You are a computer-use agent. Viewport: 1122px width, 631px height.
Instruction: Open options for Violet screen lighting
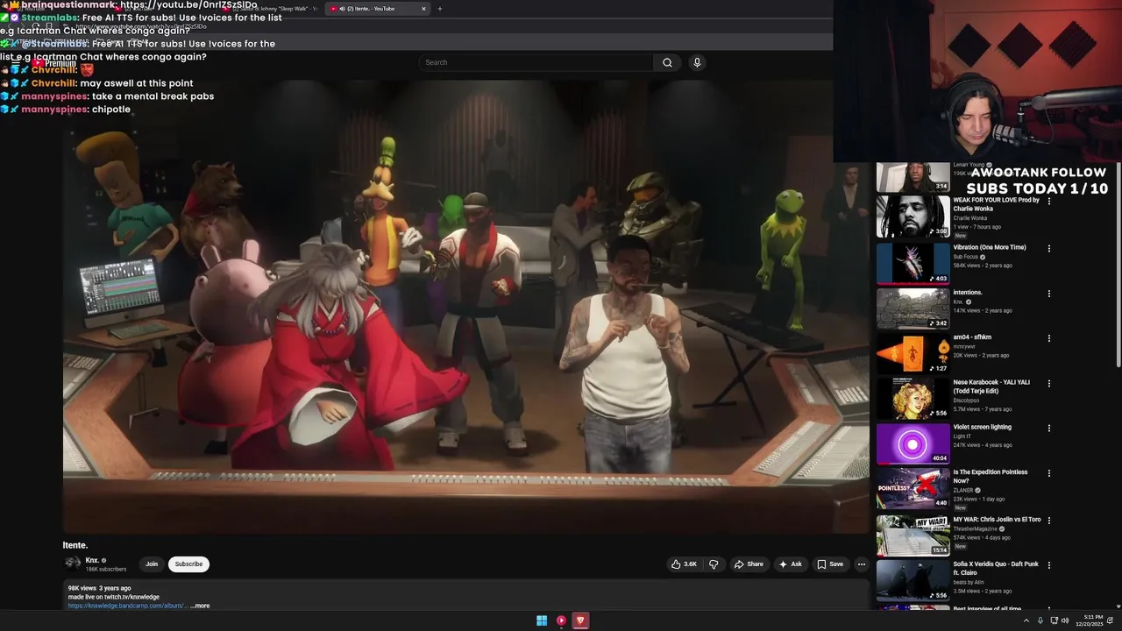[1049, 429]
